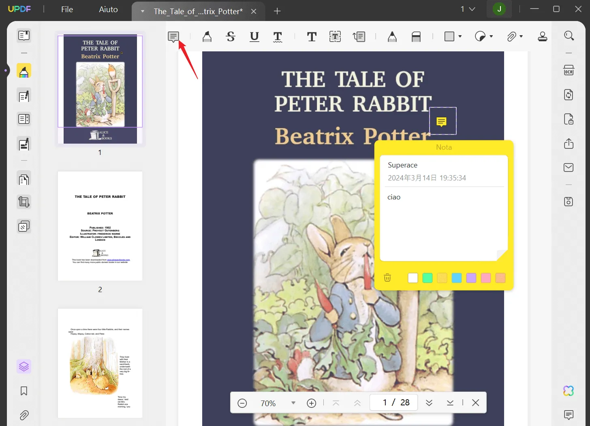Switch to Comment mode in left sidebar
The width and height of the screenshot is (590, 426).
[x=24, y=71]
